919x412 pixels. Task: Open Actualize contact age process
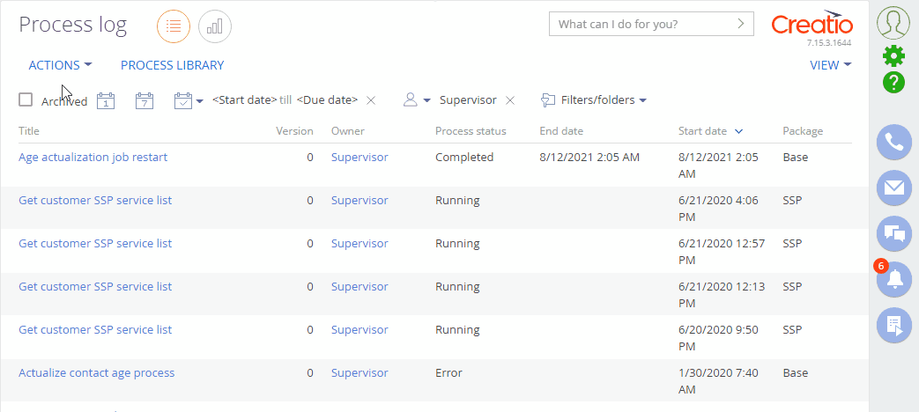[x=96, y=372]
